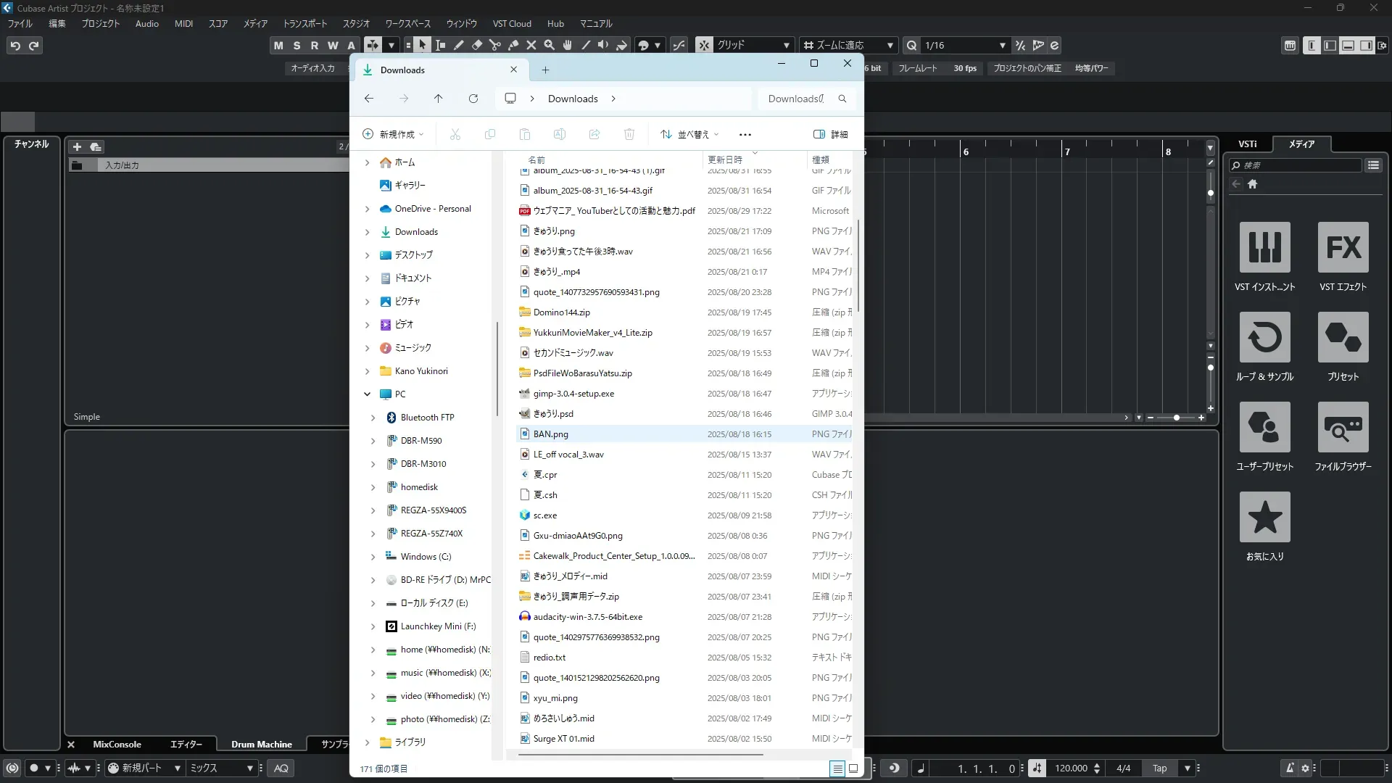Open VST Effects in Media rack
Viewport: 1392px width, 783px height.
(x=1343, y=247)
